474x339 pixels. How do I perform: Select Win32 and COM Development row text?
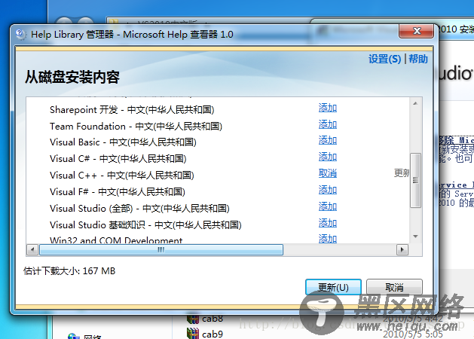pos(116,240)
